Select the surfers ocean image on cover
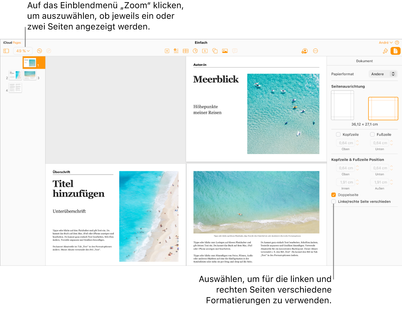The height and width of the screenshot is (309, 402). pos(283,114)
